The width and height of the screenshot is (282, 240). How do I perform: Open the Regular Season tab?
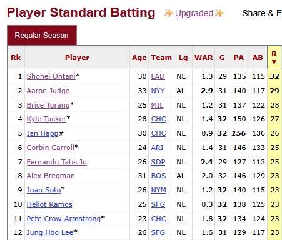tap(42, 35)
